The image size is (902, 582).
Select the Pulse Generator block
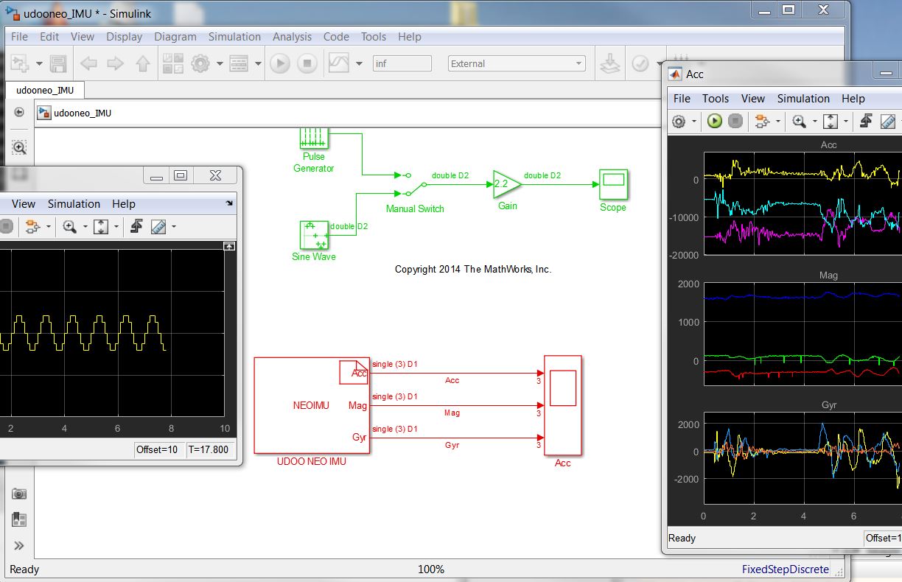pyautogui.click(x=314, y=137)
